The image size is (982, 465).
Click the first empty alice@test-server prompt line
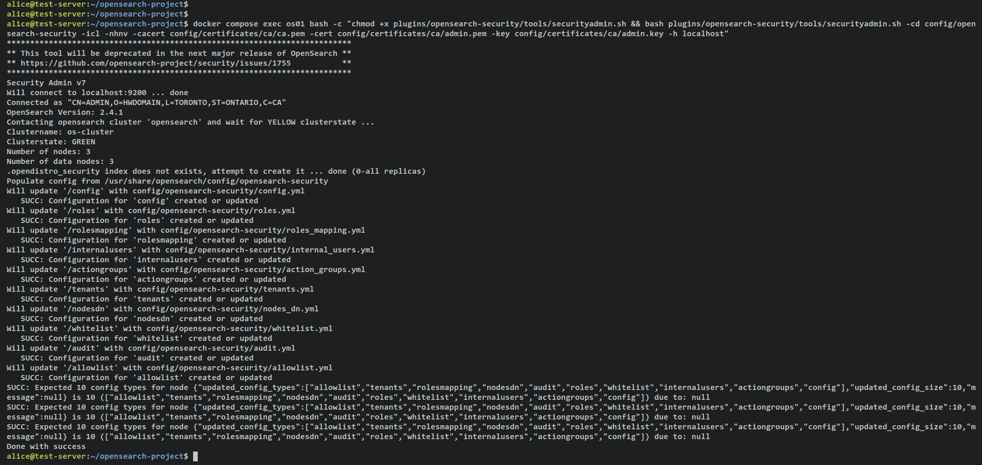click(x=97, y=4)
